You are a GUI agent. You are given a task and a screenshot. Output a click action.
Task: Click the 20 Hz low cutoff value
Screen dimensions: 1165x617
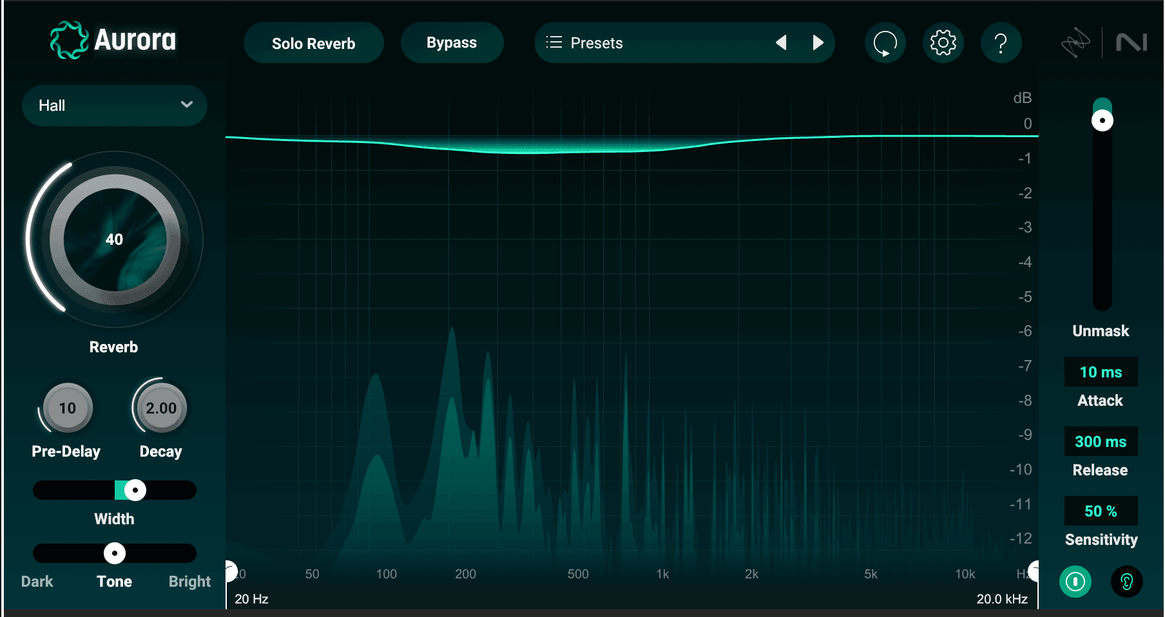click(x=251, y=599)
